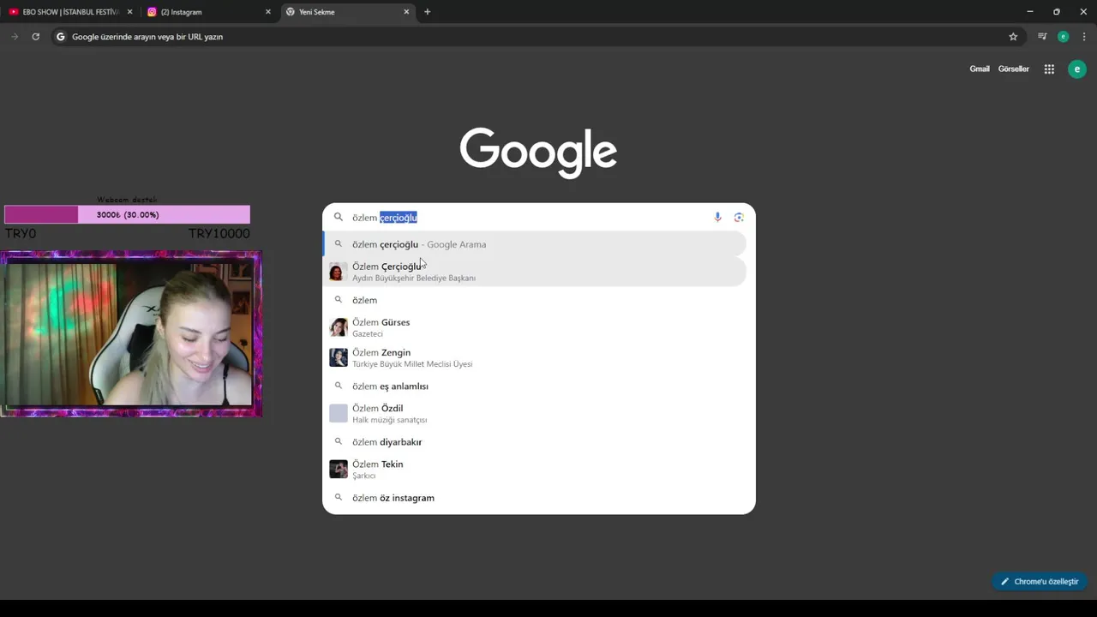The height and width of the screenshot is (617, 1097).
Task: Choose 'özlem çerçioğlu - Google Arama' suggestion
Action: click(x=534, y=244)
